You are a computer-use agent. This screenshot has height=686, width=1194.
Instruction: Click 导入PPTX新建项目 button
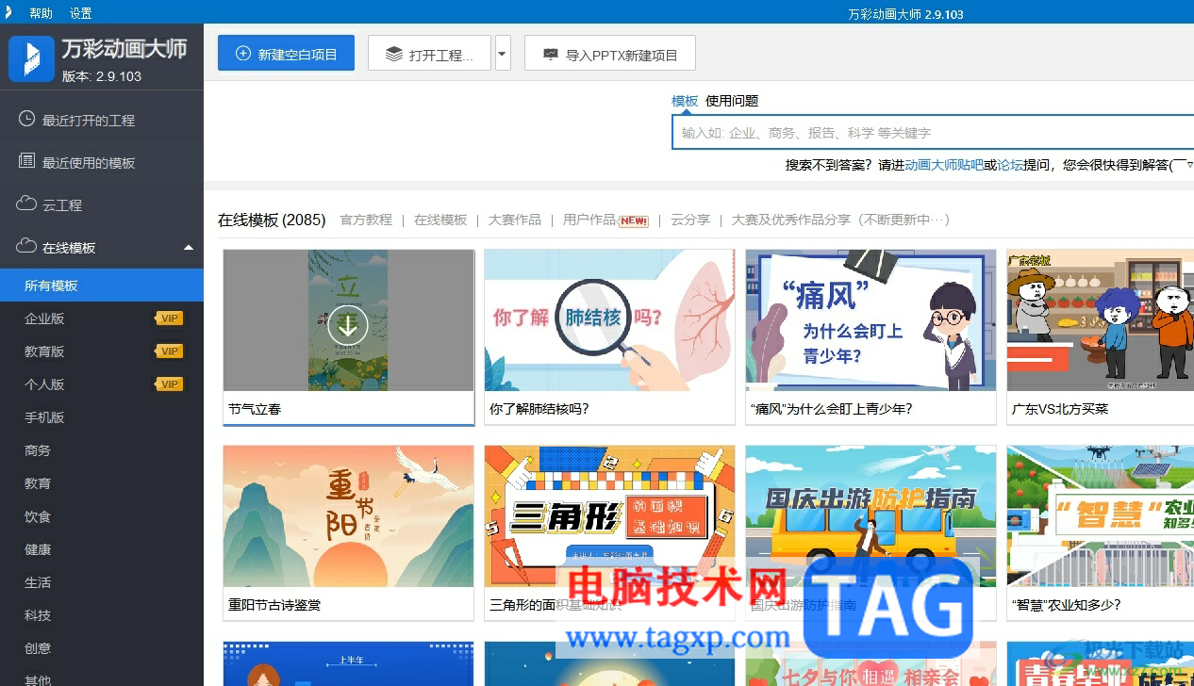point(610,53)
